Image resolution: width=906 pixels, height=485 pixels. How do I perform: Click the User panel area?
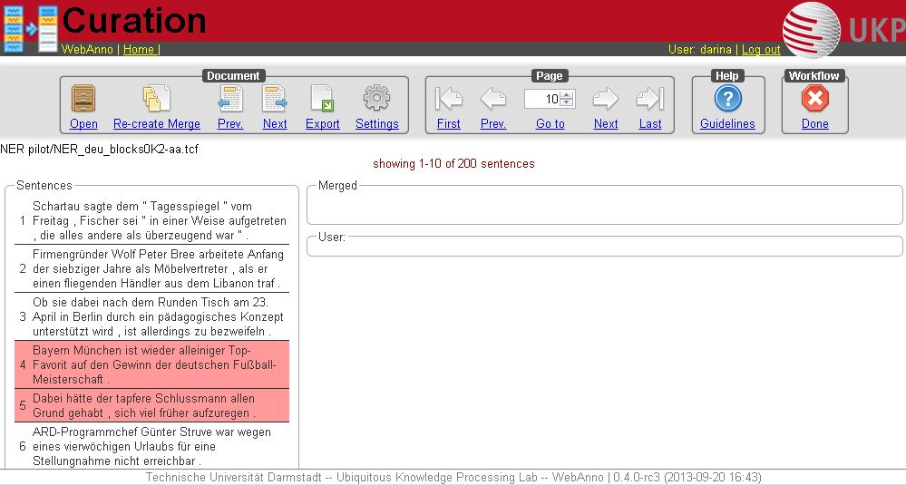pyautogui.click(x=604, y=246)
